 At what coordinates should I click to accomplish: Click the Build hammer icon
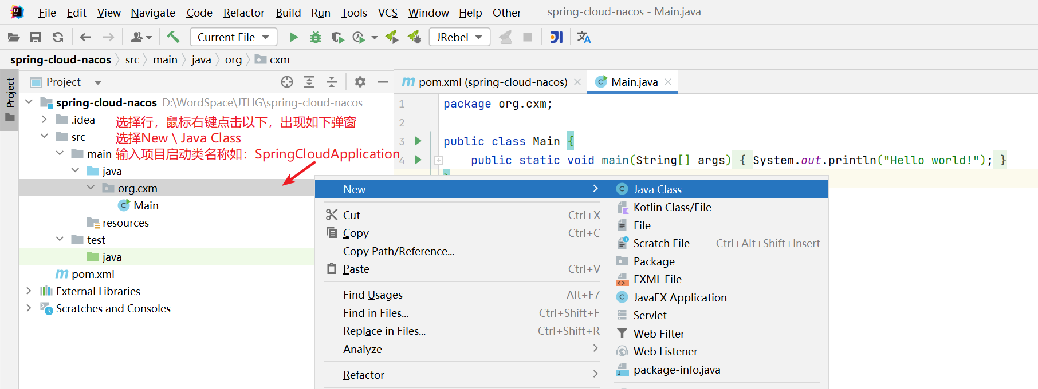tap(173, 37)
